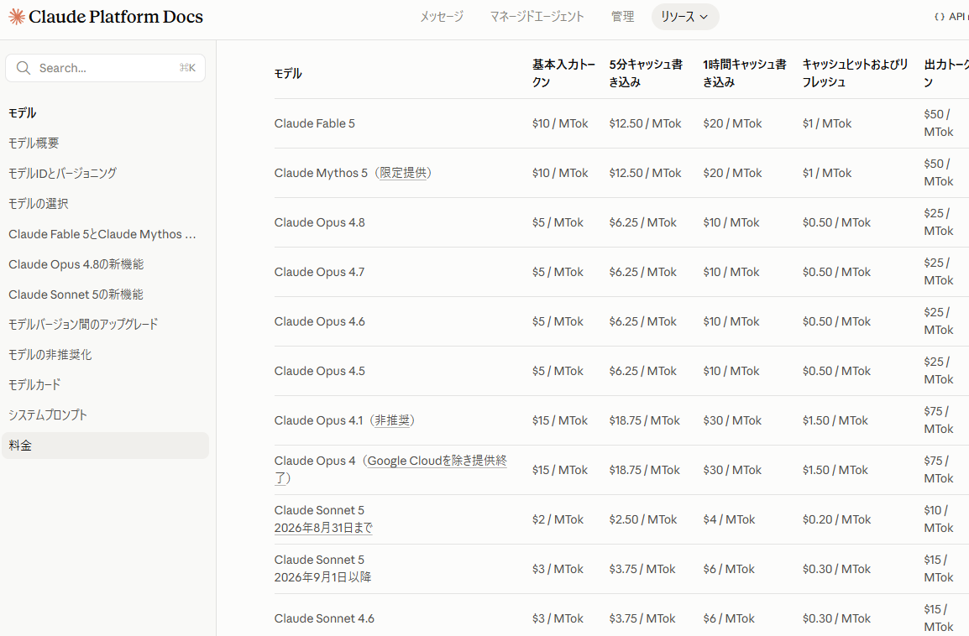Click $10 / MTok cell in Opus 4.6 row
This screenshot has height=636, width=969.
click(x=731, y=321)
